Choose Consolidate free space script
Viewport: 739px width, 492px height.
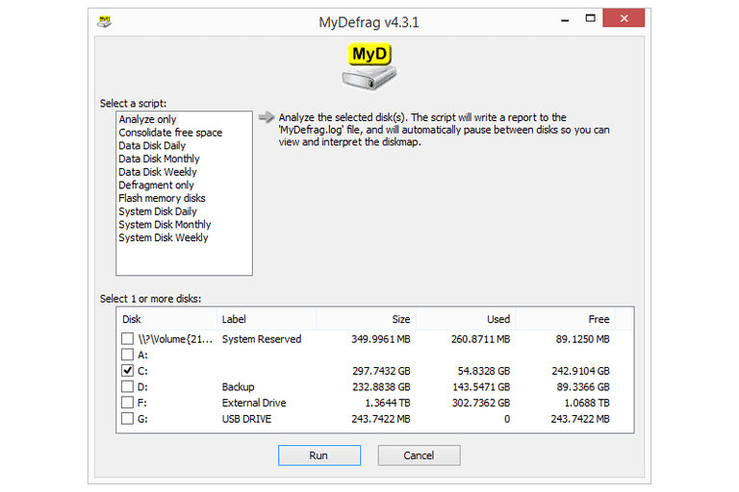click(x=170, y=133)
